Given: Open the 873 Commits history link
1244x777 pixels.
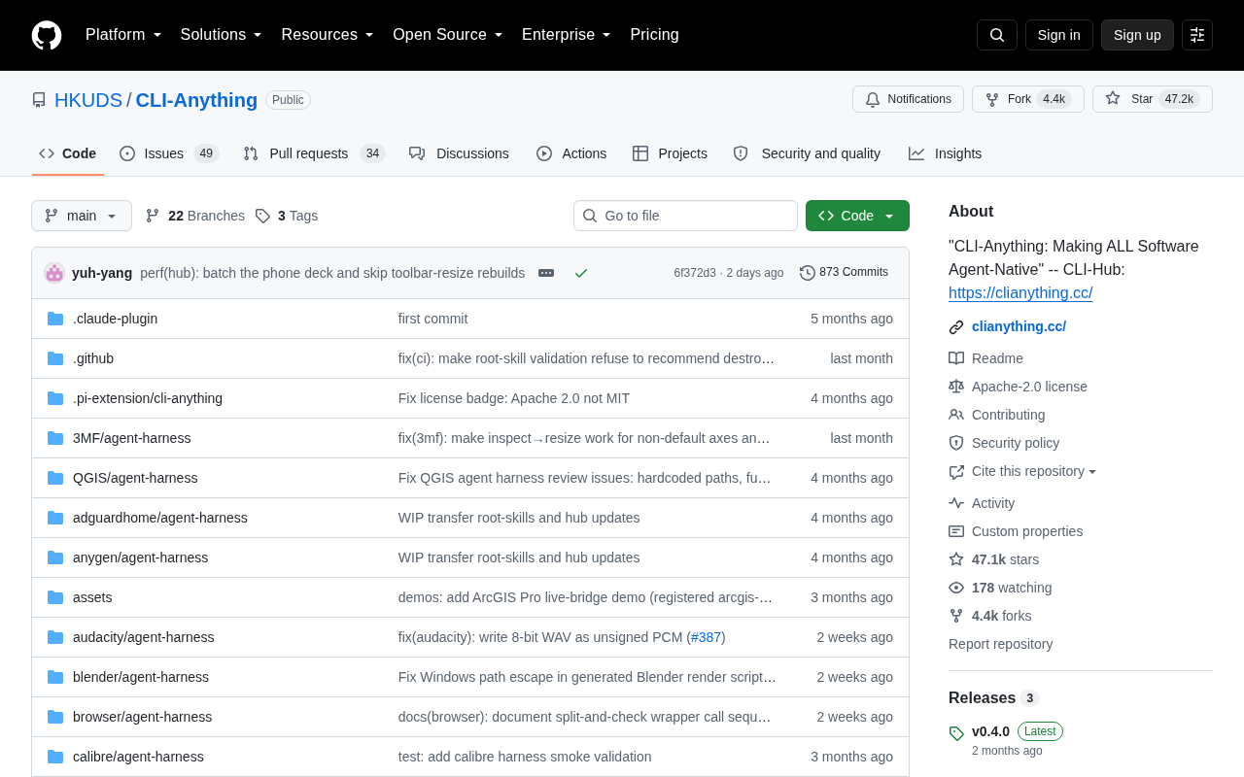Looking at the screenshot, I should pyautogui.click(x=845, y=273).
